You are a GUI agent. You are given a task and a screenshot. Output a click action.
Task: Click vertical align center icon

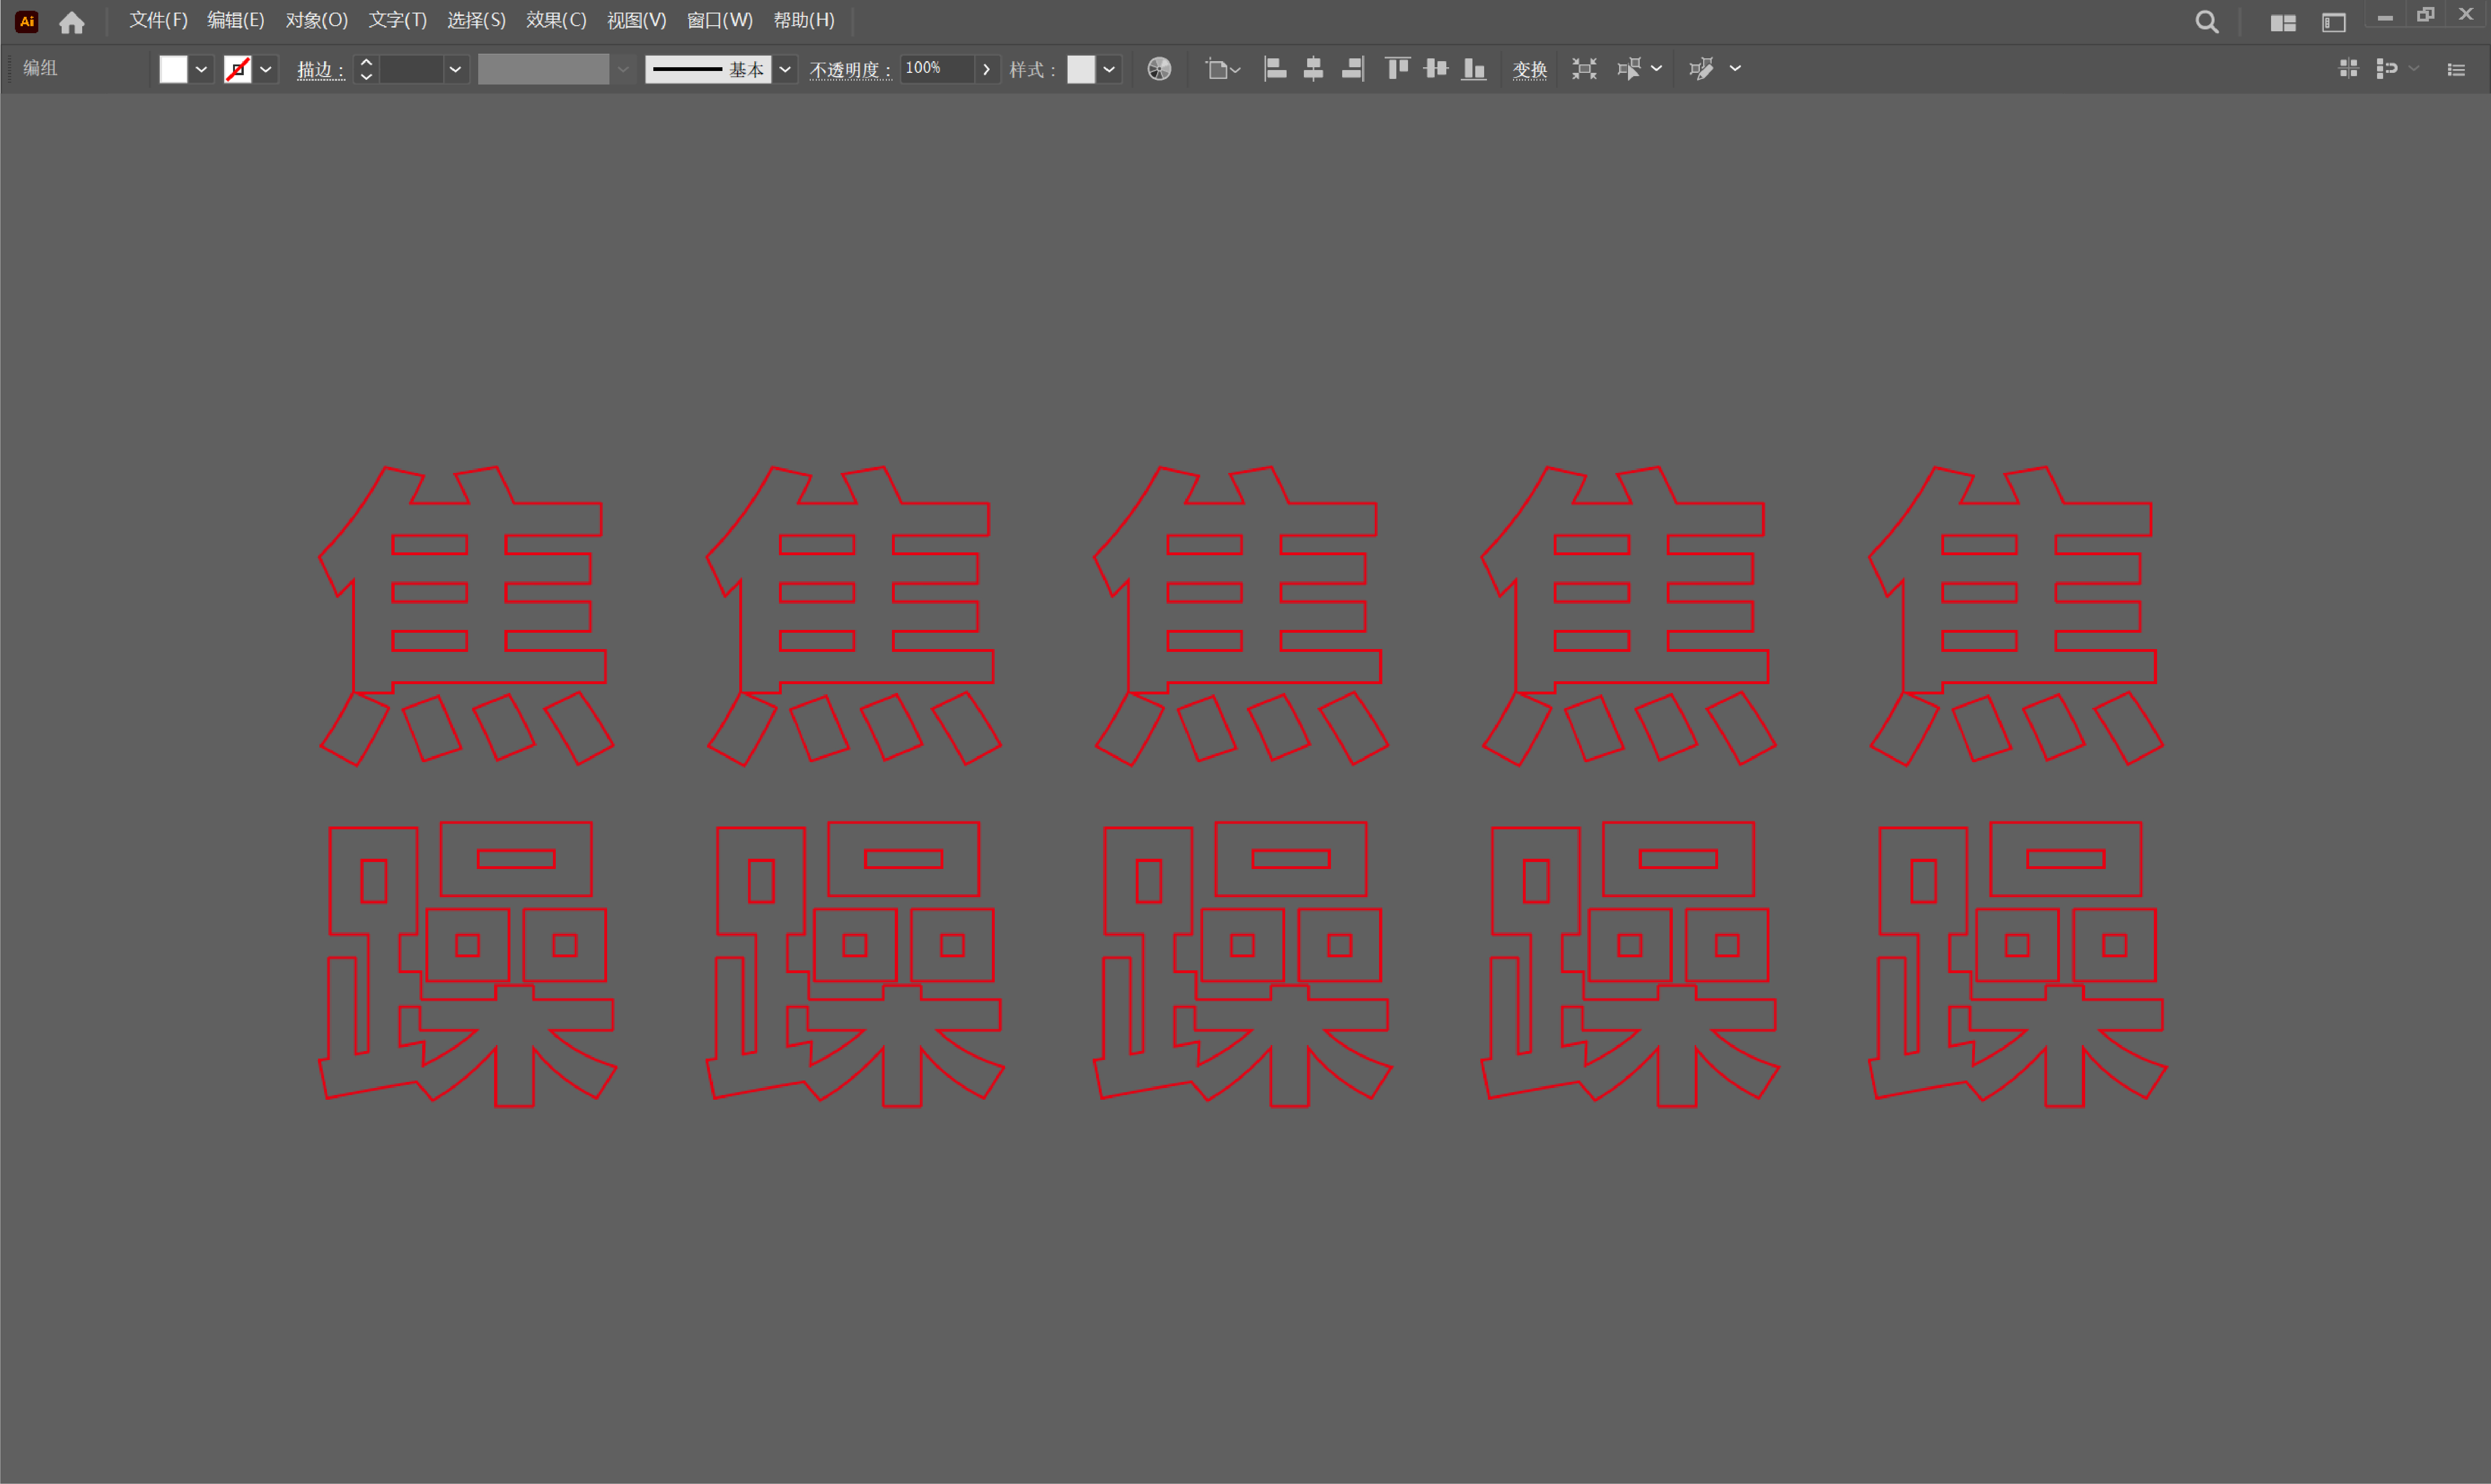coord(1436,68)
